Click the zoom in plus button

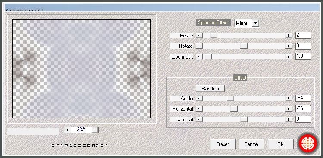68,130
